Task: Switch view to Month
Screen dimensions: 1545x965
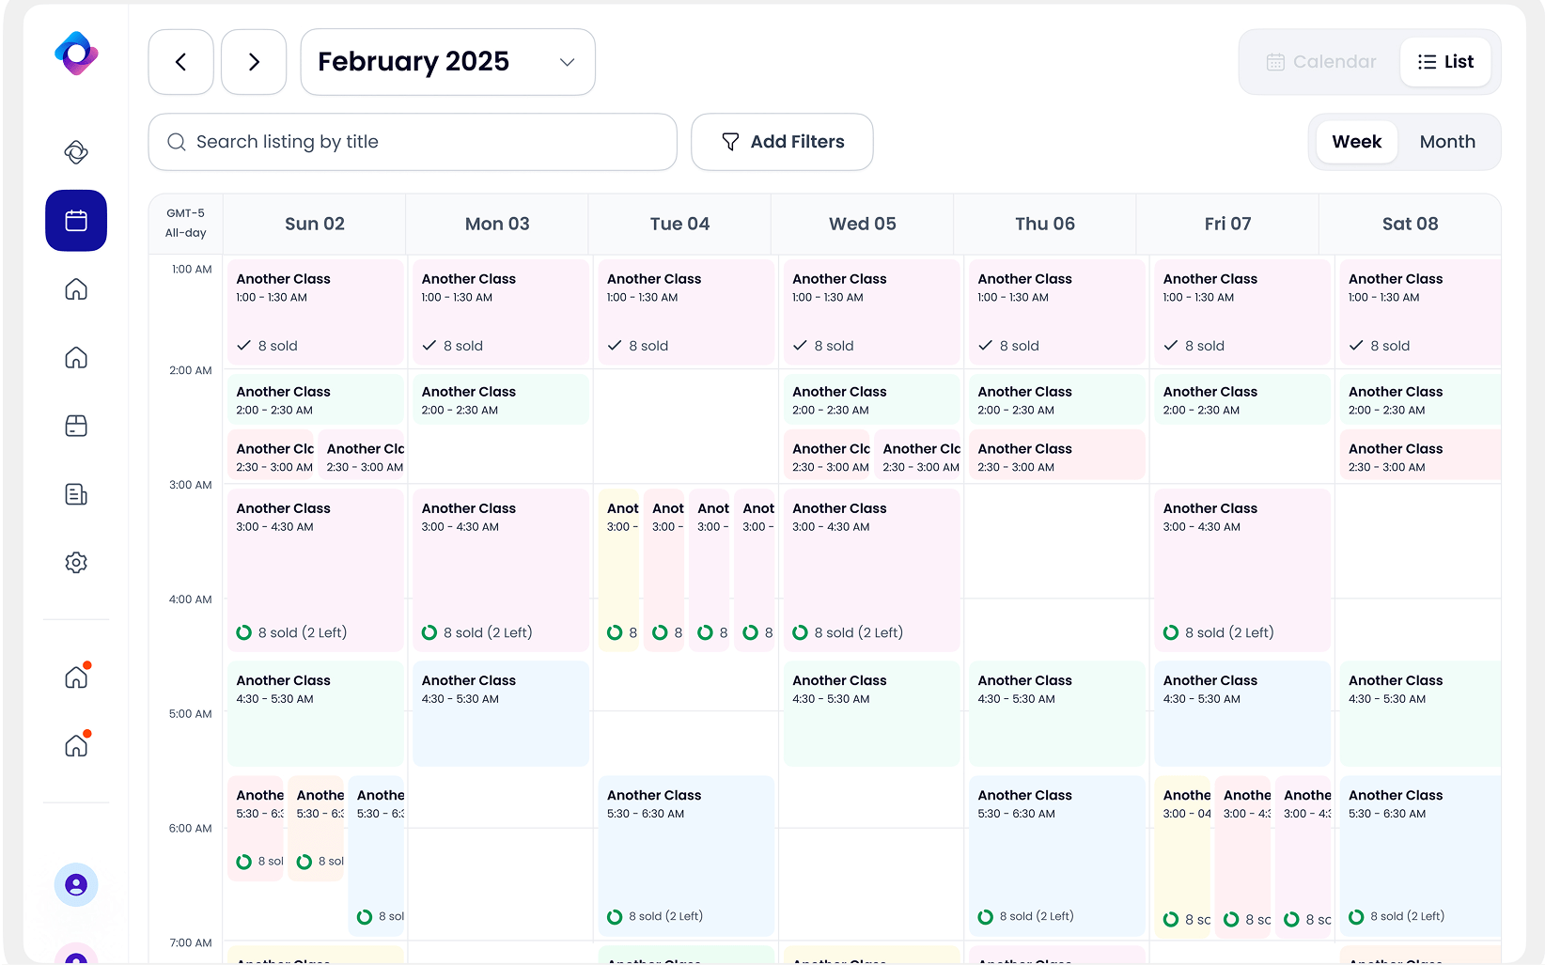Action: (x=1447, y=142)
